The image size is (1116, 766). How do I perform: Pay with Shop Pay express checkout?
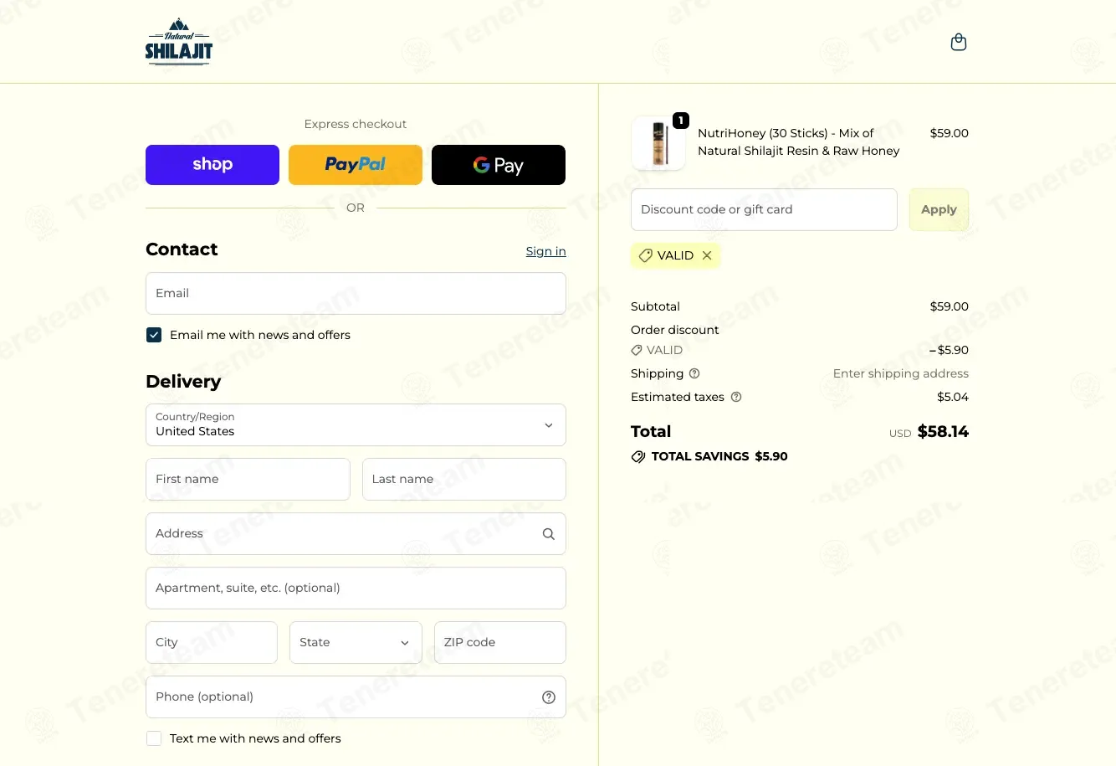[212, 165]
